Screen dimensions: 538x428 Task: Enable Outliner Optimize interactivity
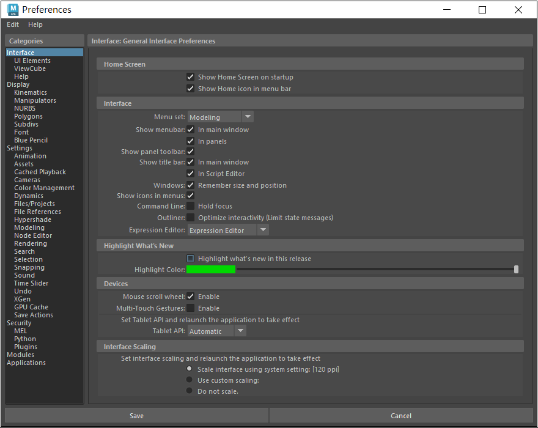pyautogui.click(x=190, y=218)
